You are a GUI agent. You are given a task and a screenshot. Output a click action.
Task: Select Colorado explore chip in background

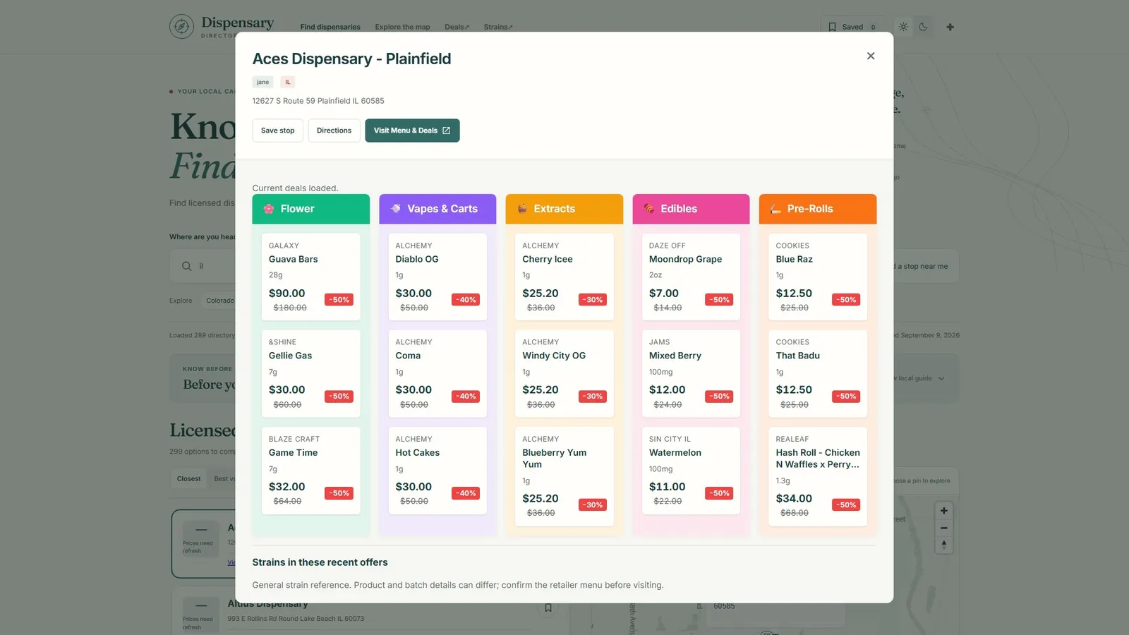(x=220, y=301)
